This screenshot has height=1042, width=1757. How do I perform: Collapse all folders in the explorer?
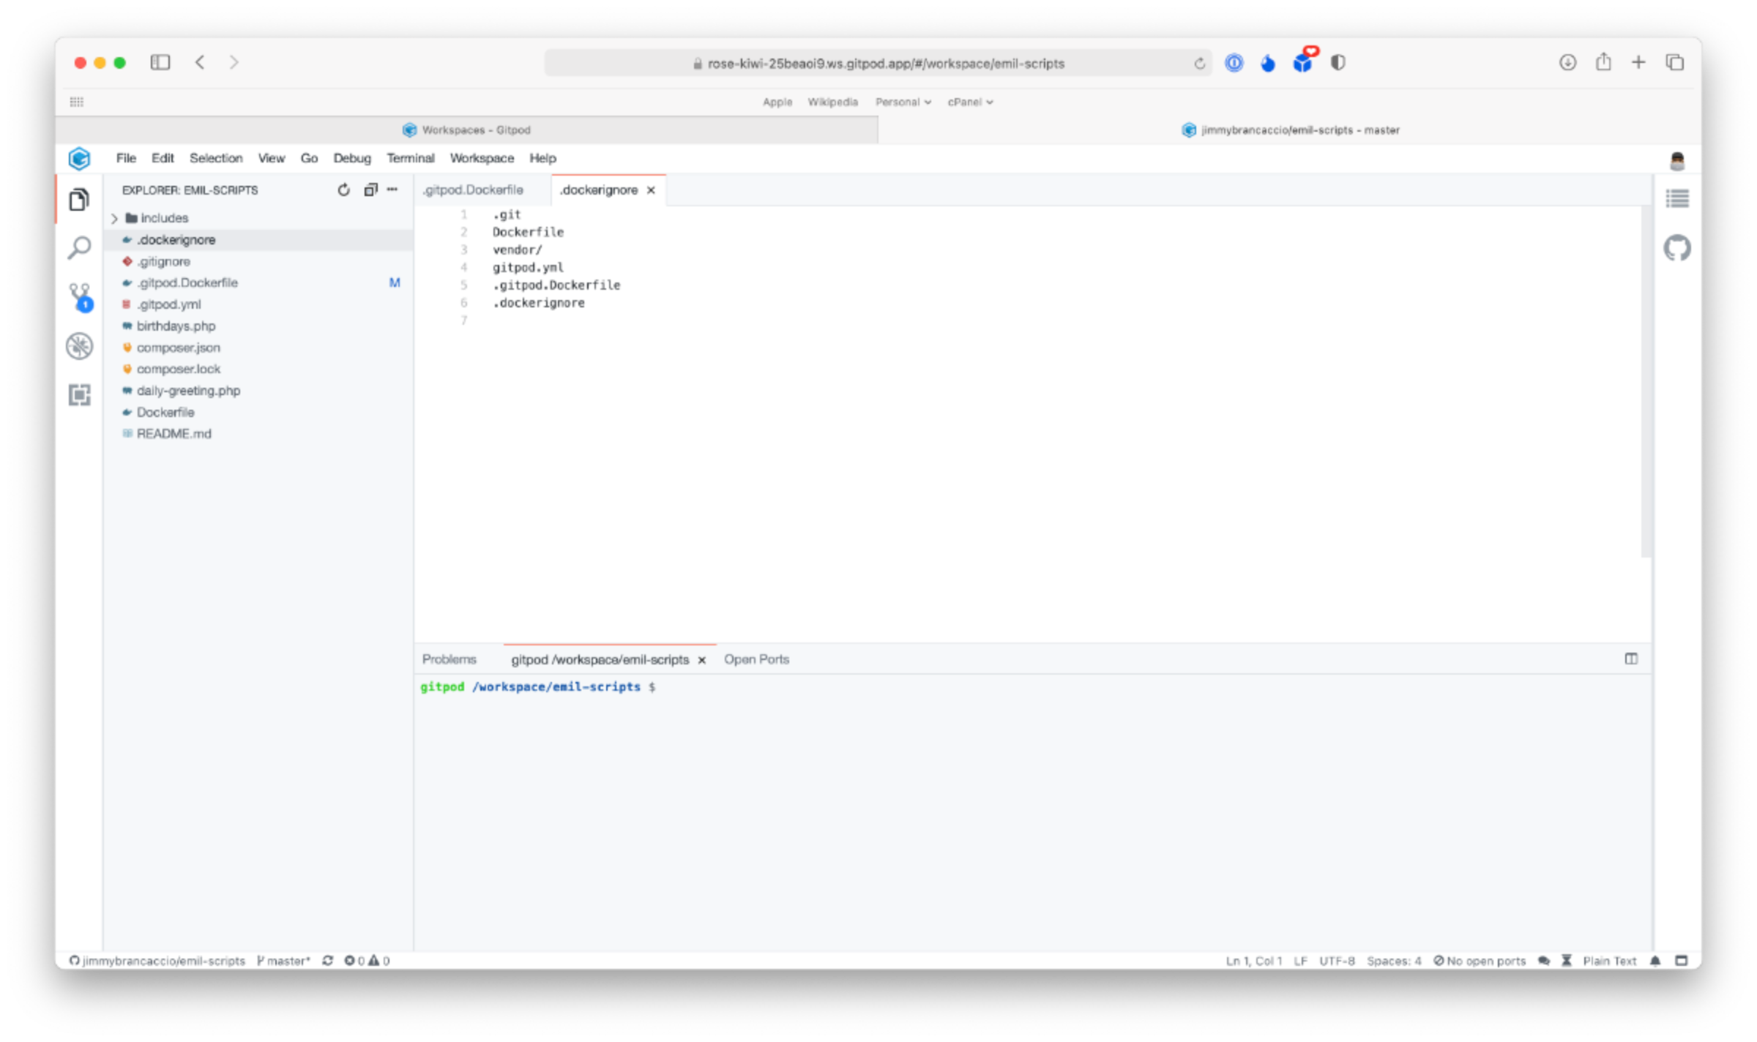pos(370,190)
